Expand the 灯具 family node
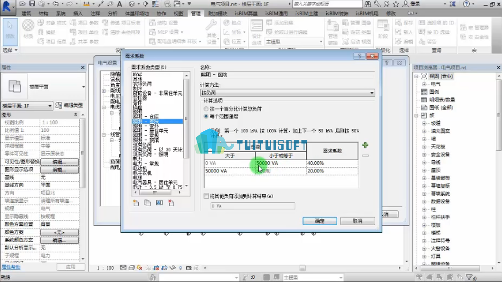The height and width of the screenshot is (282, 502). 424,256
